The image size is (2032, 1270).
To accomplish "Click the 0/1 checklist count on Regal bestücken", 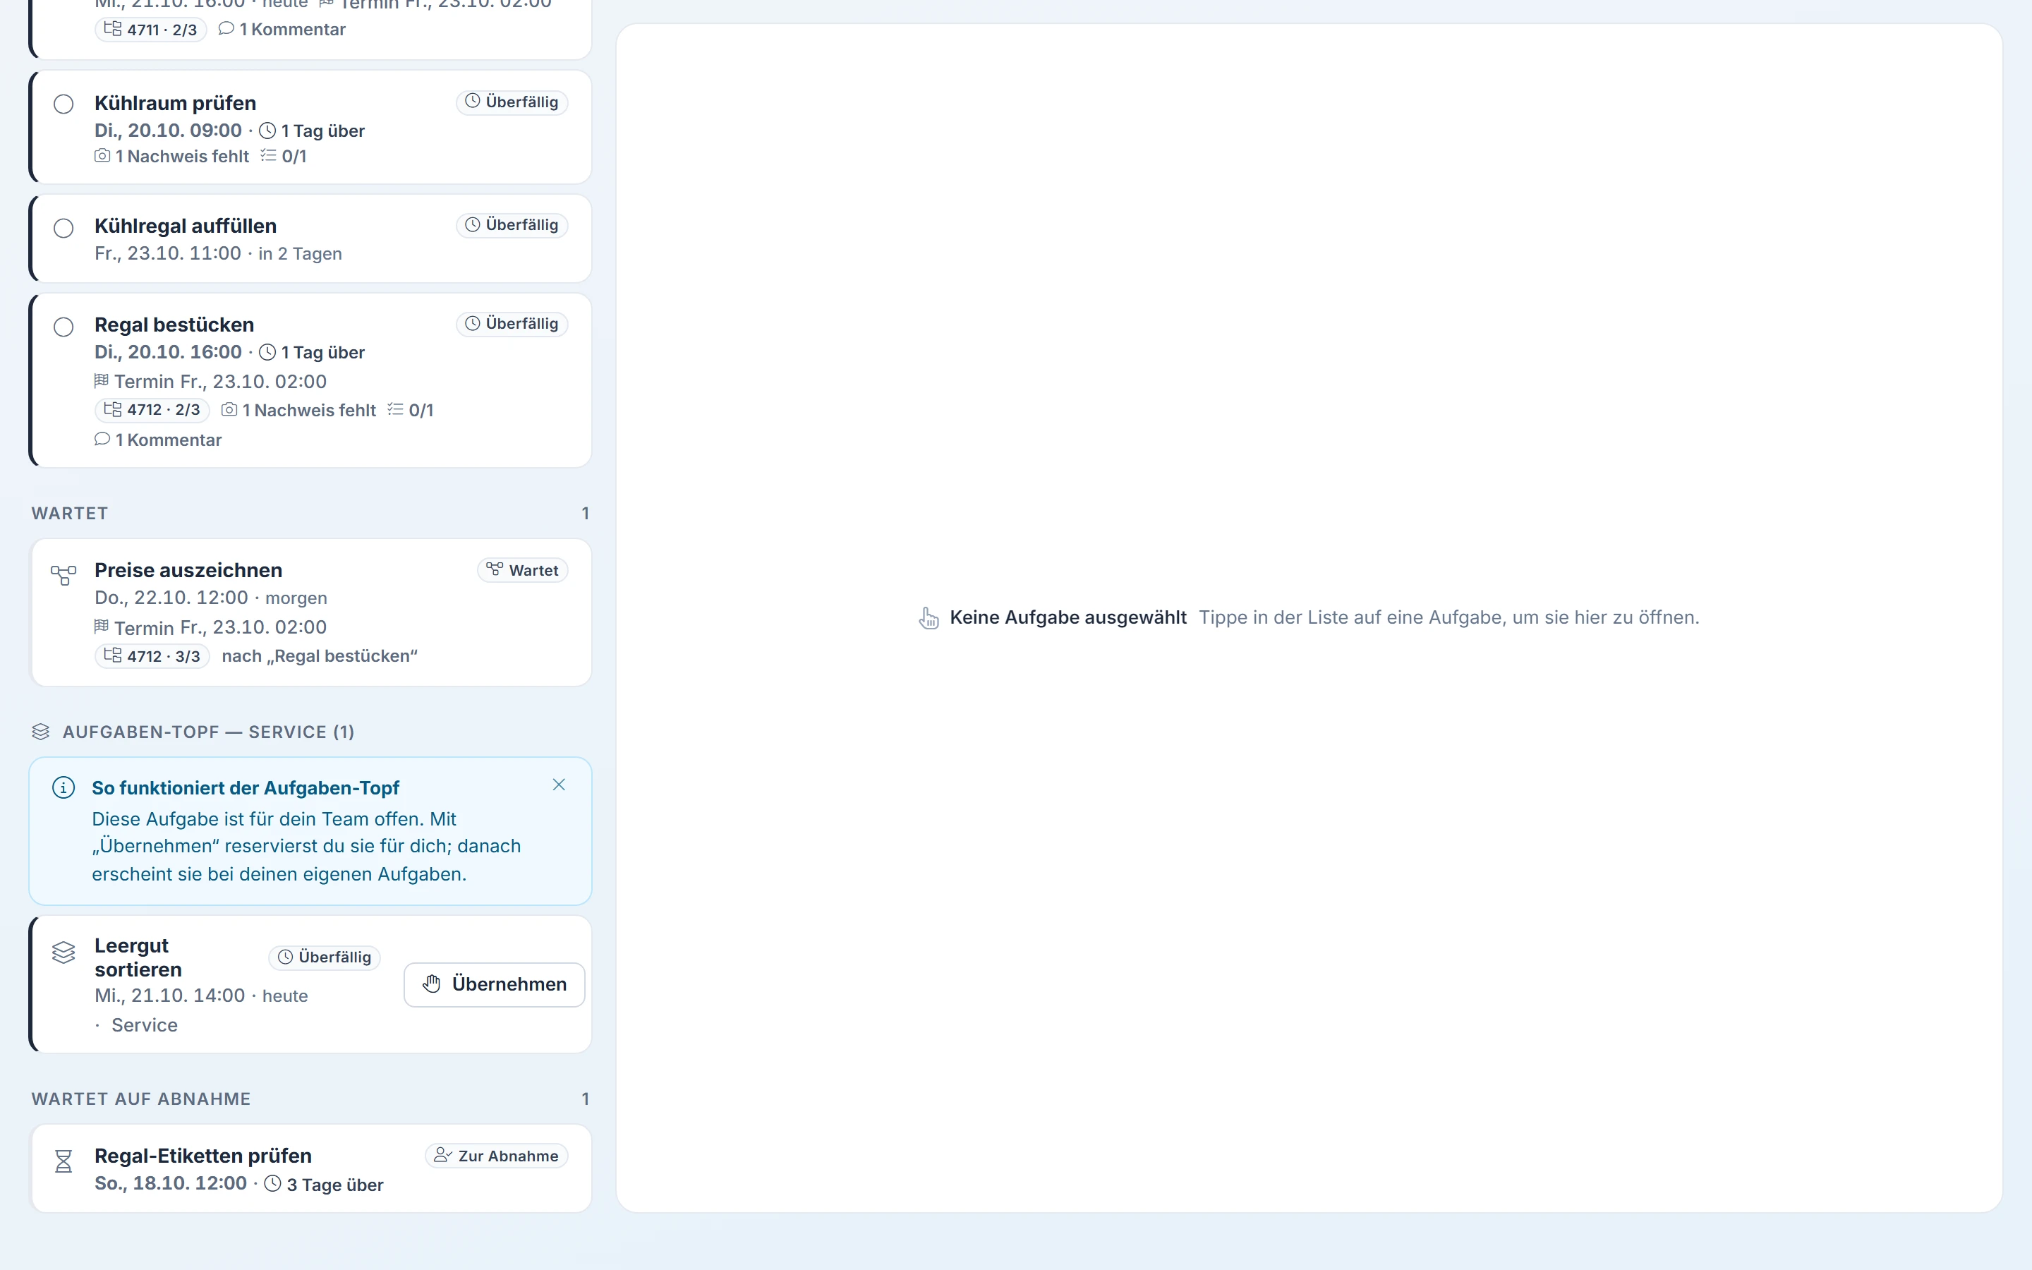I will pos(411,410).
